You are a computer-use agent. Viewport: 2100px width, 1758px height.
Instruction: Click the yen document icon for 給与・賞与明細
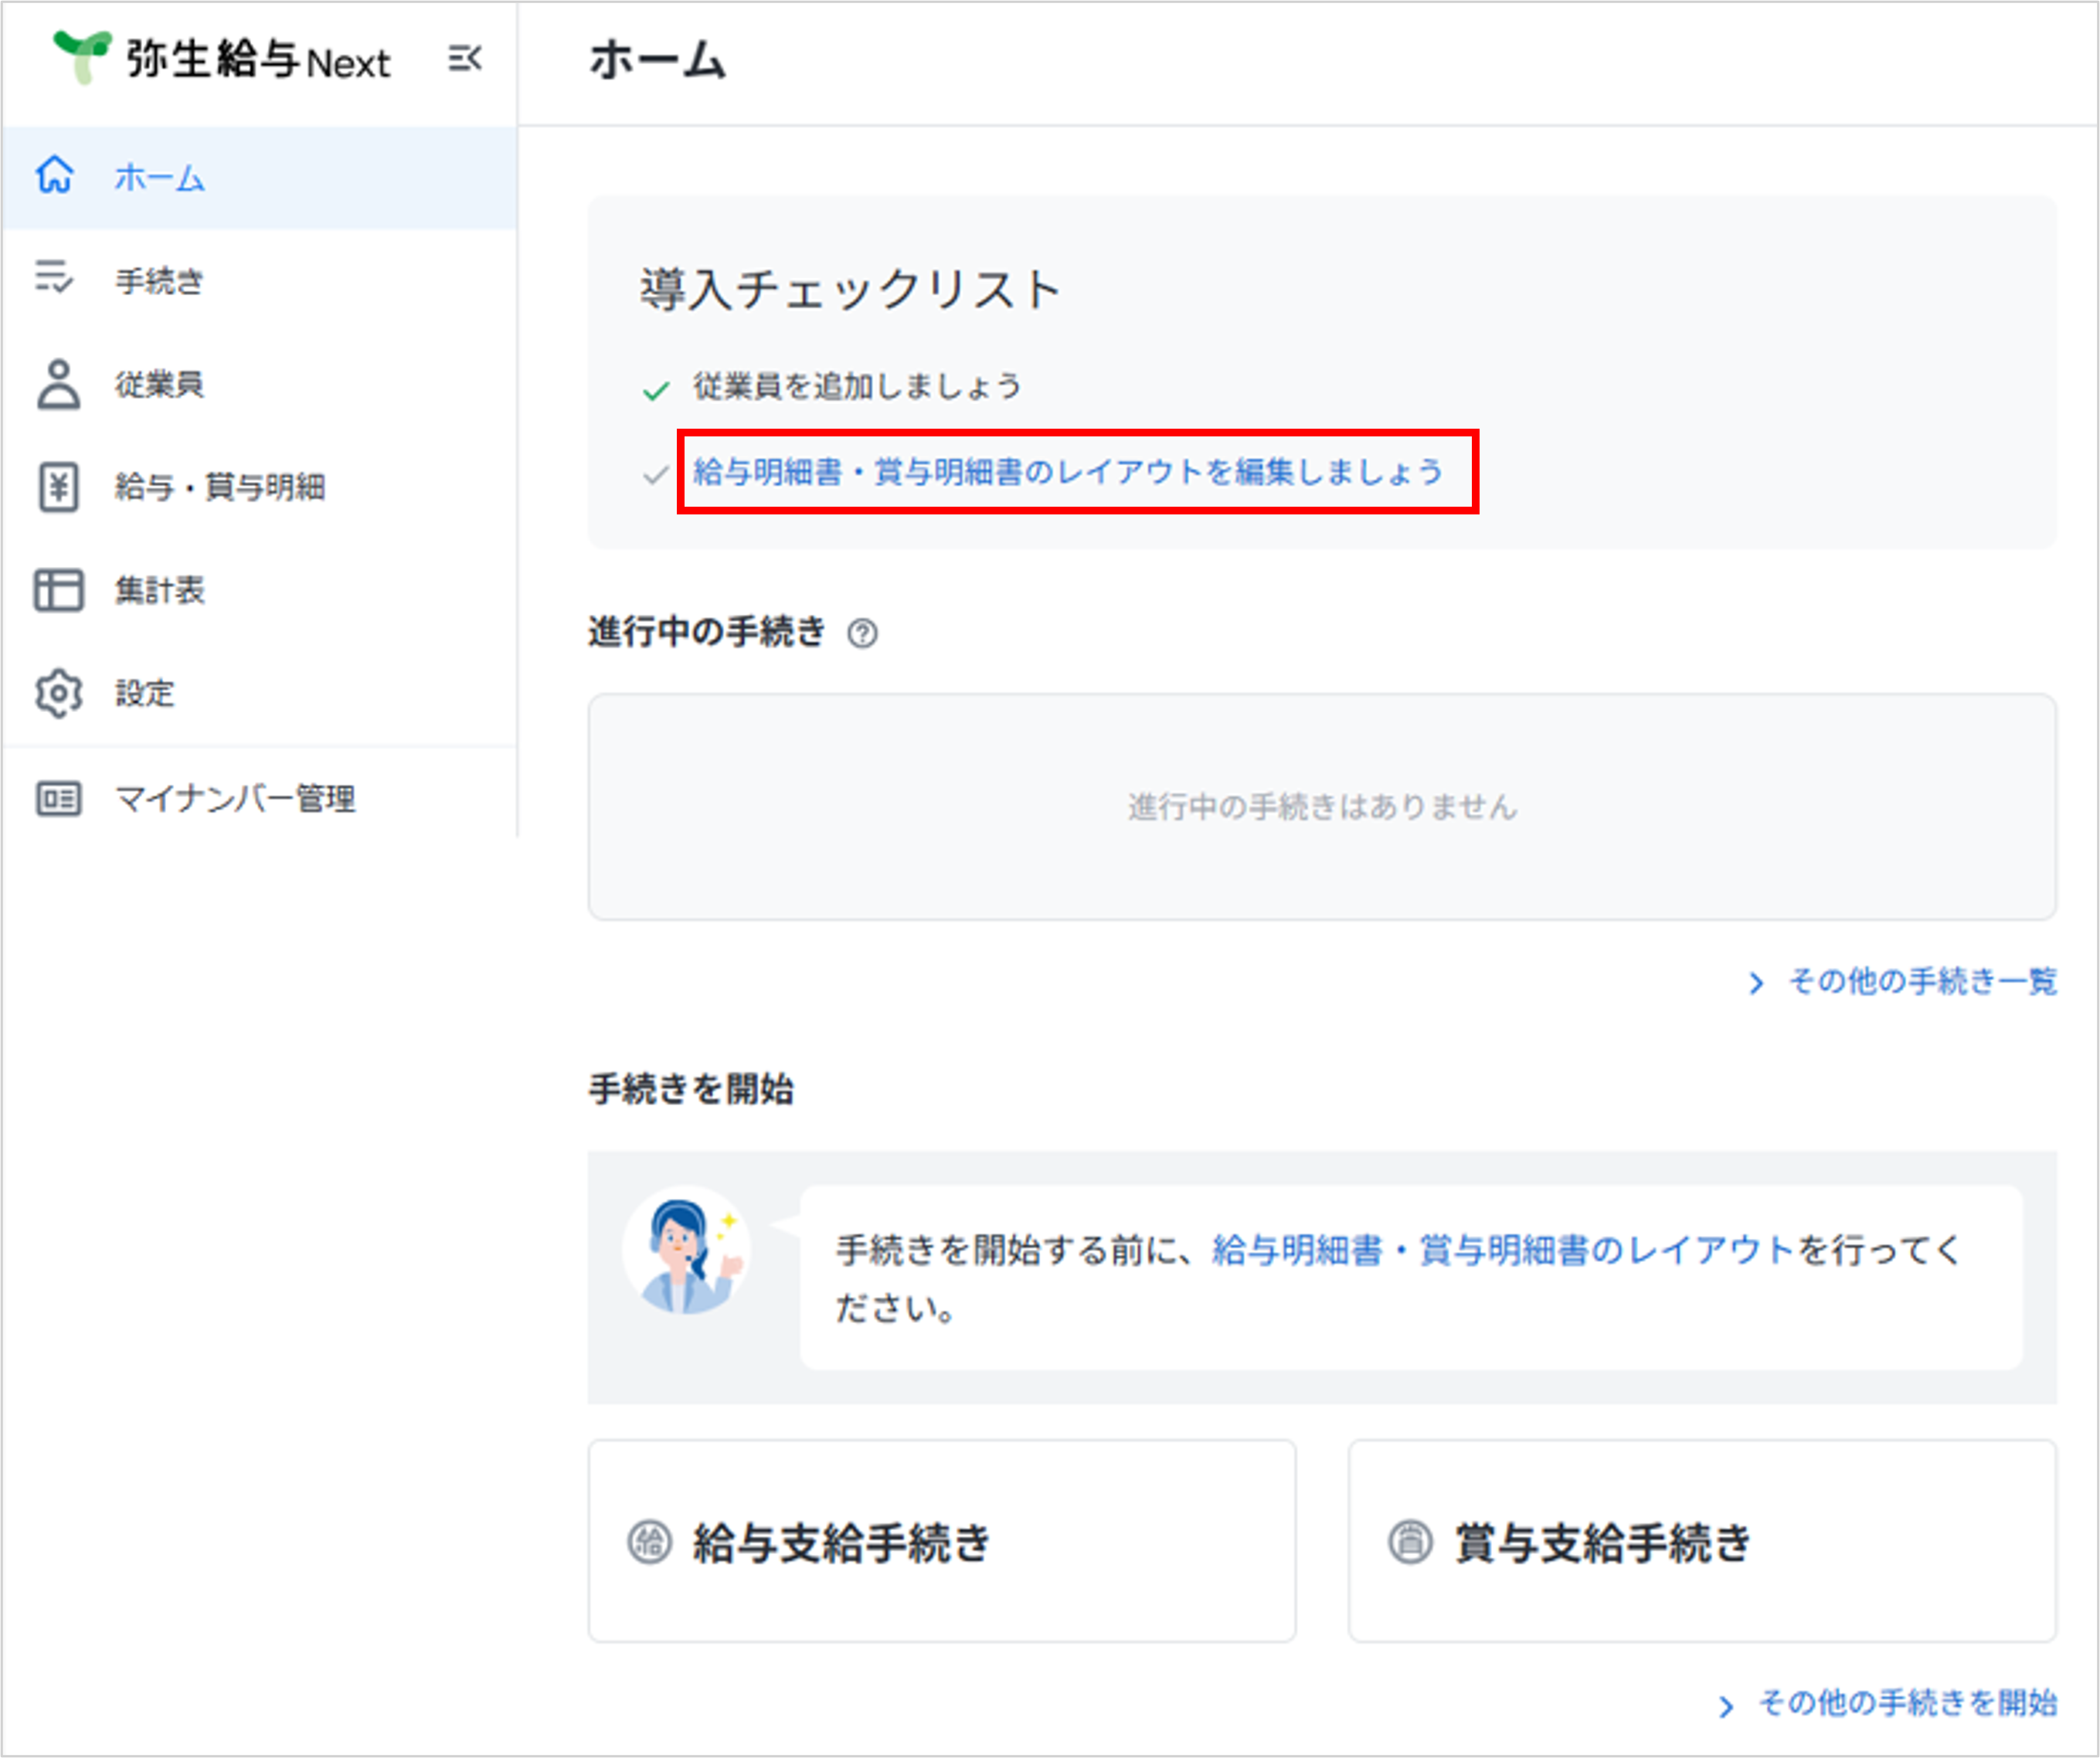[58, 487]
